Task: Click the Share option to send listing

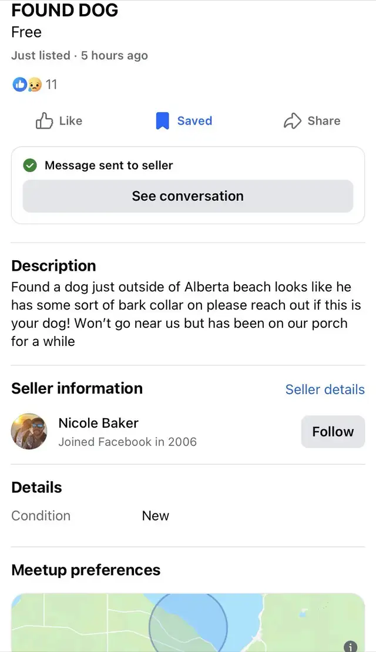Action: point(312,120)
